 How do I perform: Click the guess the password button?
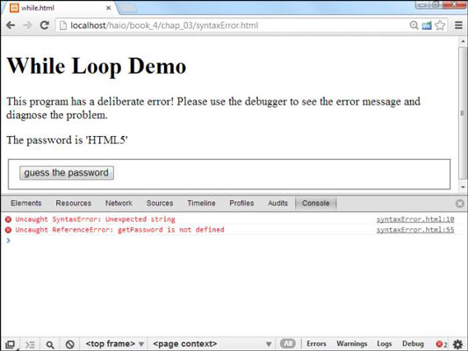point(67,173)
